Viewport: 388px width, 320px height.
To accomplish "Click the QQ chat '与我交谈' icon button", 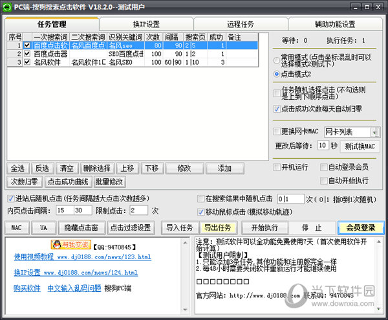I will tap(71, 245).
